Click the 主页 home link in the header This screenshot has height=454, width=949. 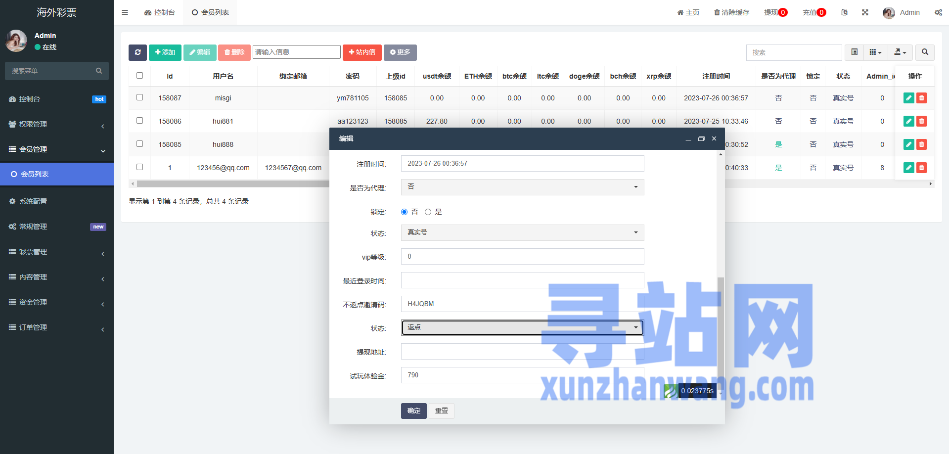tap(688, 12)
